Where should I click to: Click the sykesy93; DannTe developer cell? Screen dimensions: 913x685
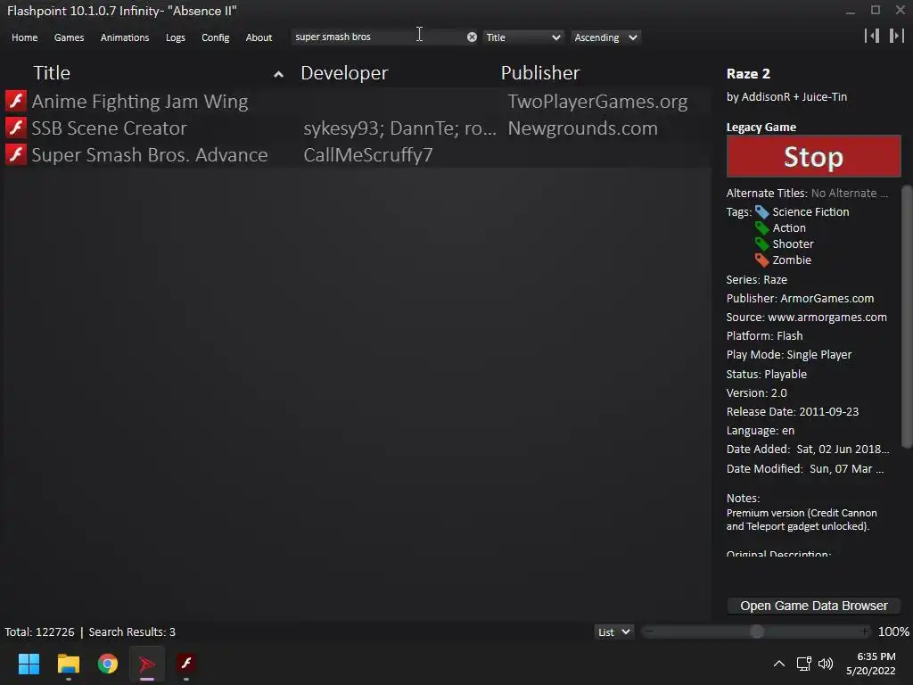click(399, 128)
